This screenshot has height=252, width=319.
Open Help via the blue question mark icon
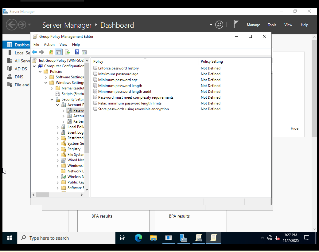coord(77,52)
